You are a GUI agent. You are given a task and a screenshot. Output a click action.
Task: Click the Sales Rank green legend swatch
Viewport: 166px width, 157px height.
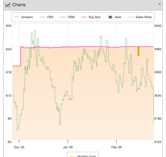[131, 17]
